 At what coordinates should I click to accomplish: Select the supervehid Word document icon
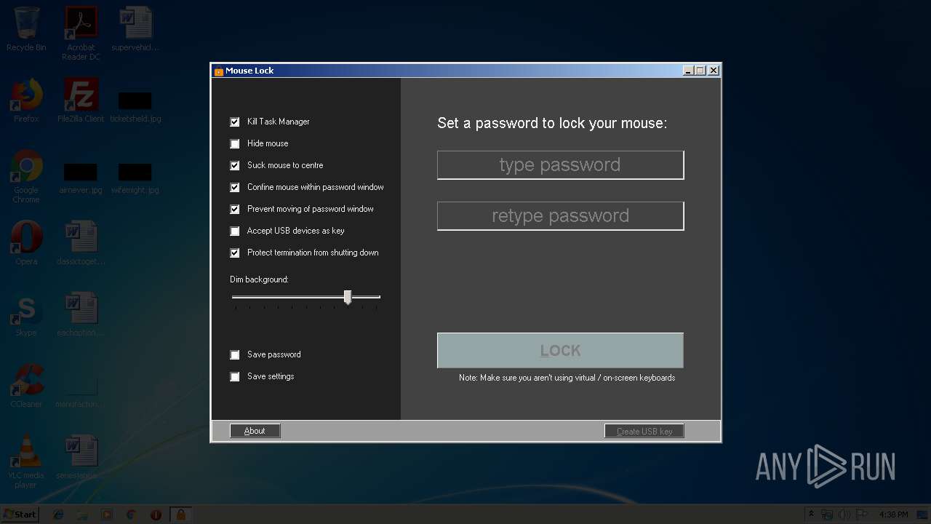pos(135,29)
